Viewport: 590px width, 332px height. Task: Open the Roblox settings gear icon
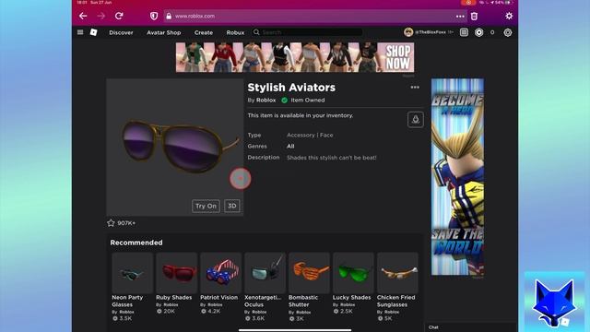508,32
